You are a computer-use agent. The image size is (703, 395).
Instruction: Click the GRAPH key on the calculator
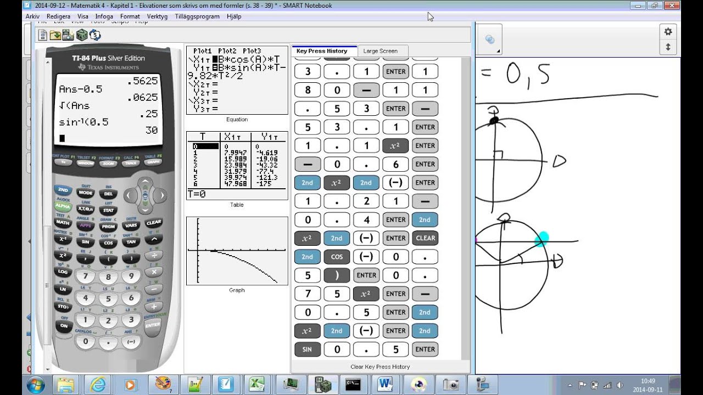coord(153,162)
